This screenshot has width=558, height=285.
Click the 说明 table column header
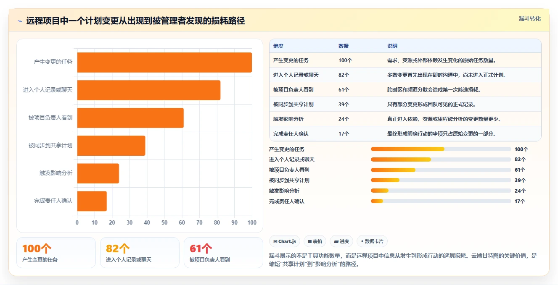392,46
